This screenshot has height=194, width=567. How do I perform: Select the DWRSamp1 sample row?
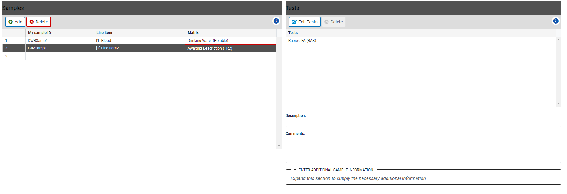pos(38,41)
